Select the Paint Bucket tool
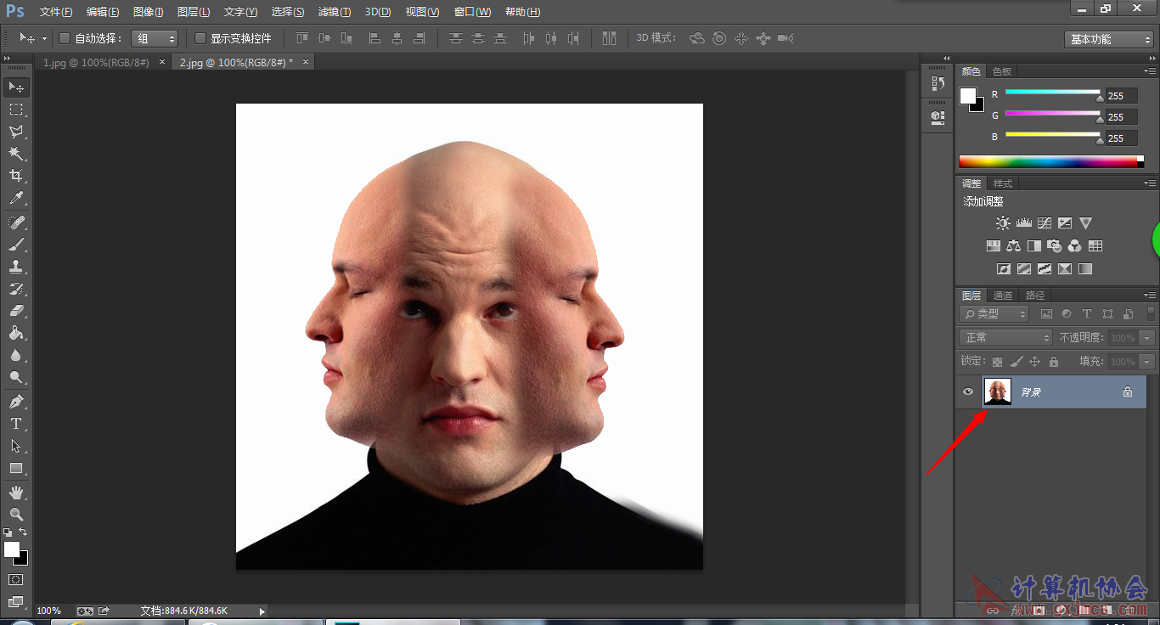The image size is (1160, 625). (16, 333)
